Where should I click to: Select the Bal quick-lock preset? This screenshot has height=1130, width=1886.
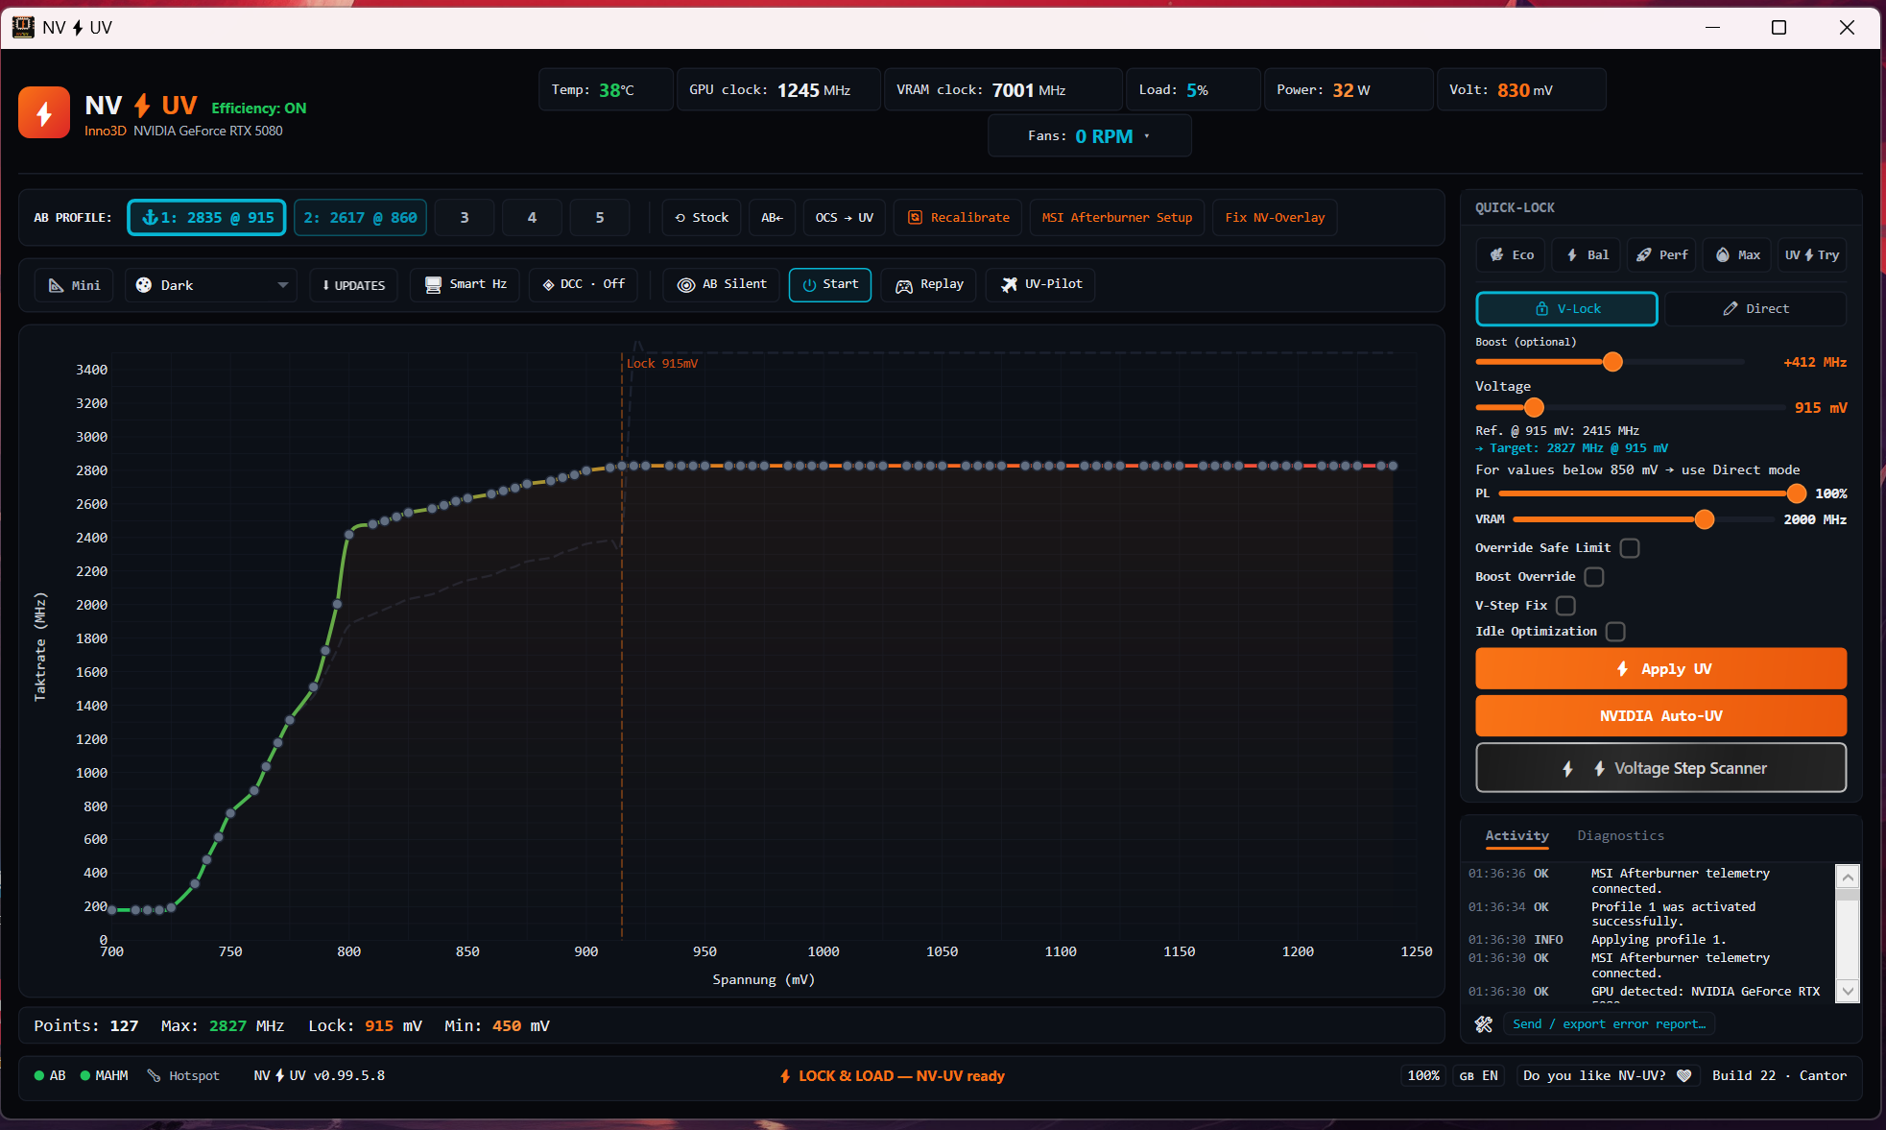pos(1587,255)
